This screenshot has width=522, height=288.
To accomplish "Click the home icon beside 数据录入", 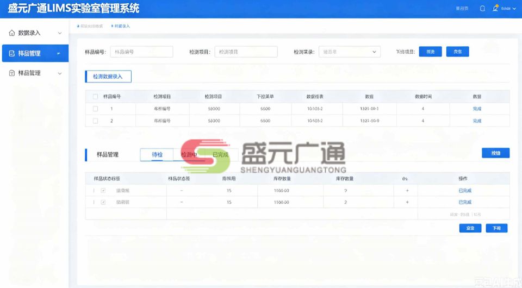I will pyautogui.click(x=11, y=33).
